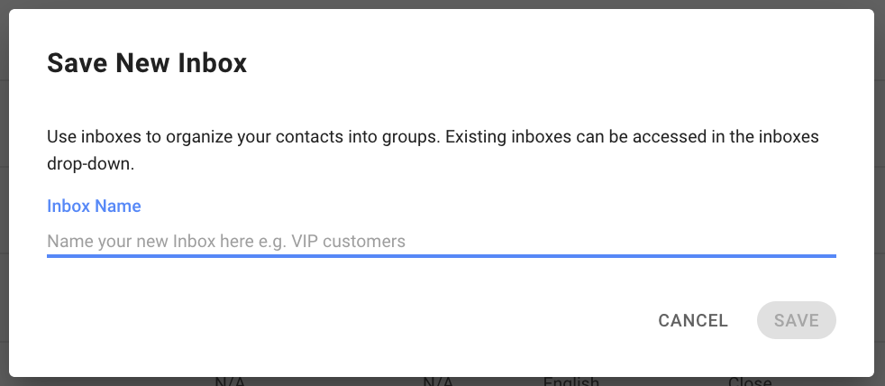Viewport: 885px width, 386px height.
Task: Click the disabled SAVE button
Action: 796,320
